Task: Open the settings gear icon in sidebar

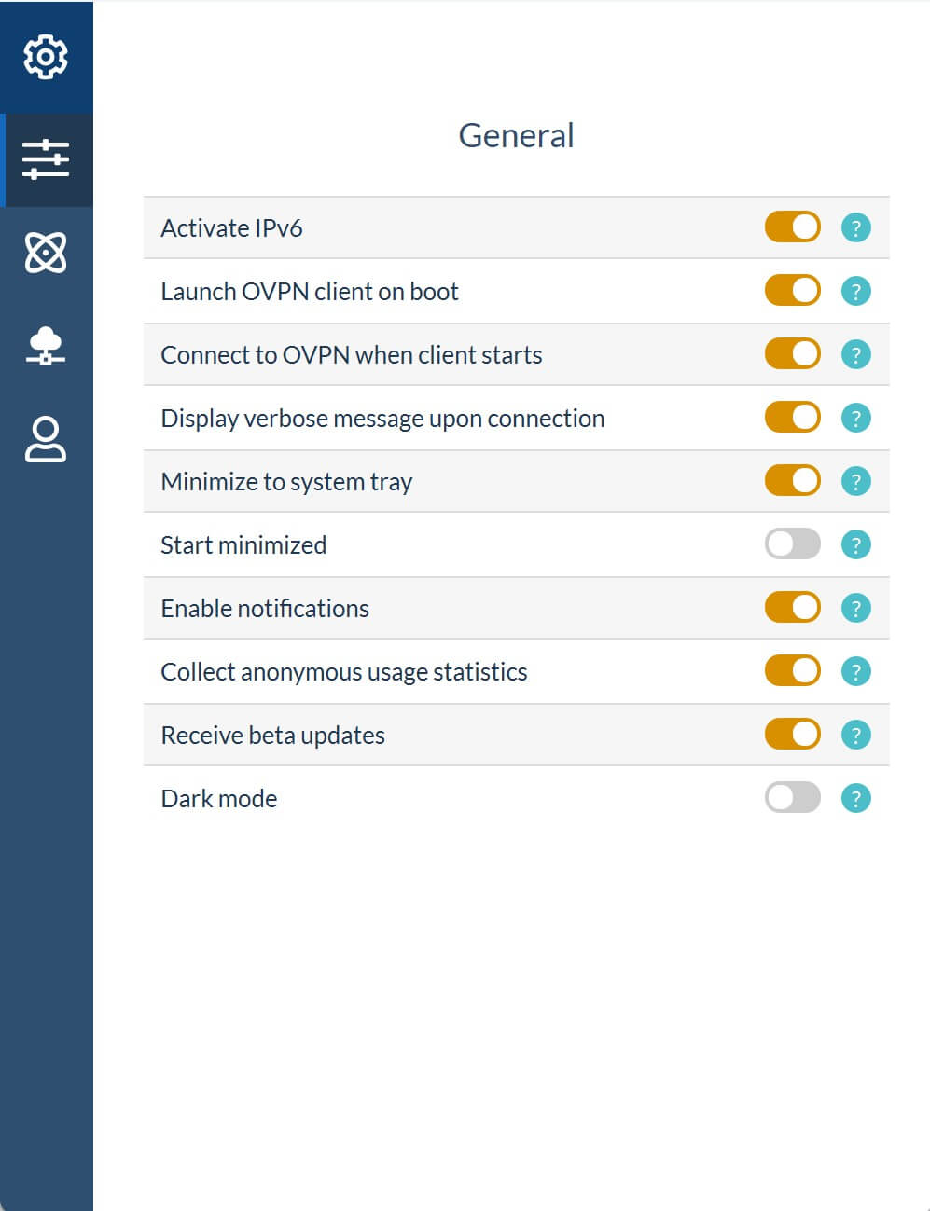Action: point(46,57)
